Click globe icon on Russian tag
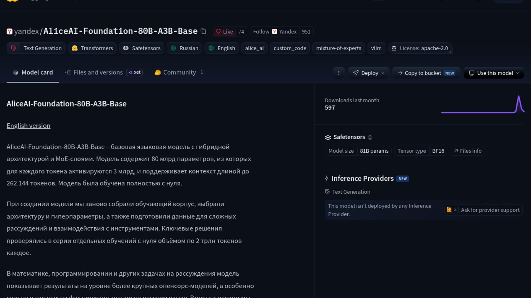The width and height of the screenshot is (531, 298). click(173, 48)
